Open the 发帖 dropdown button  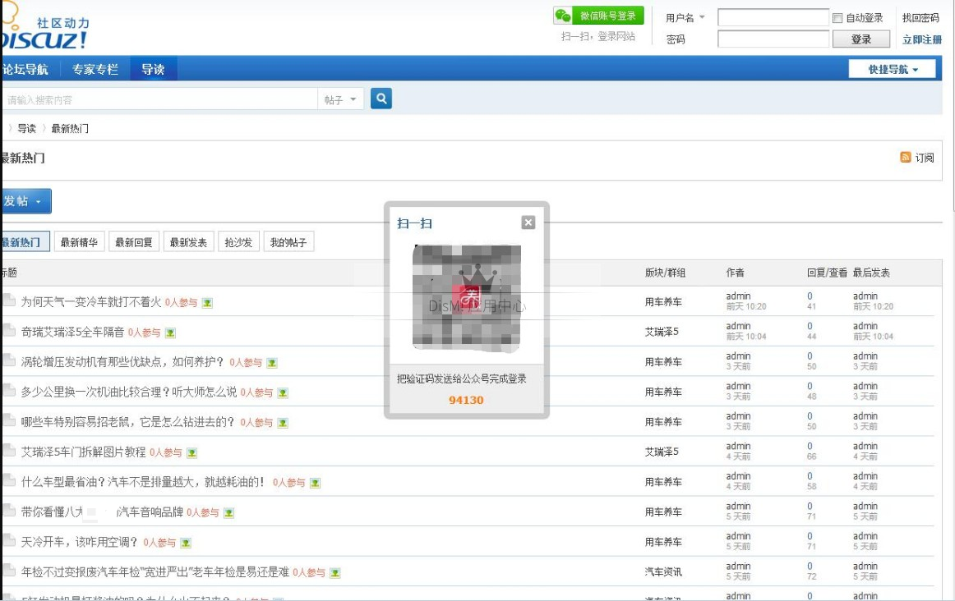tap(25, 201)
